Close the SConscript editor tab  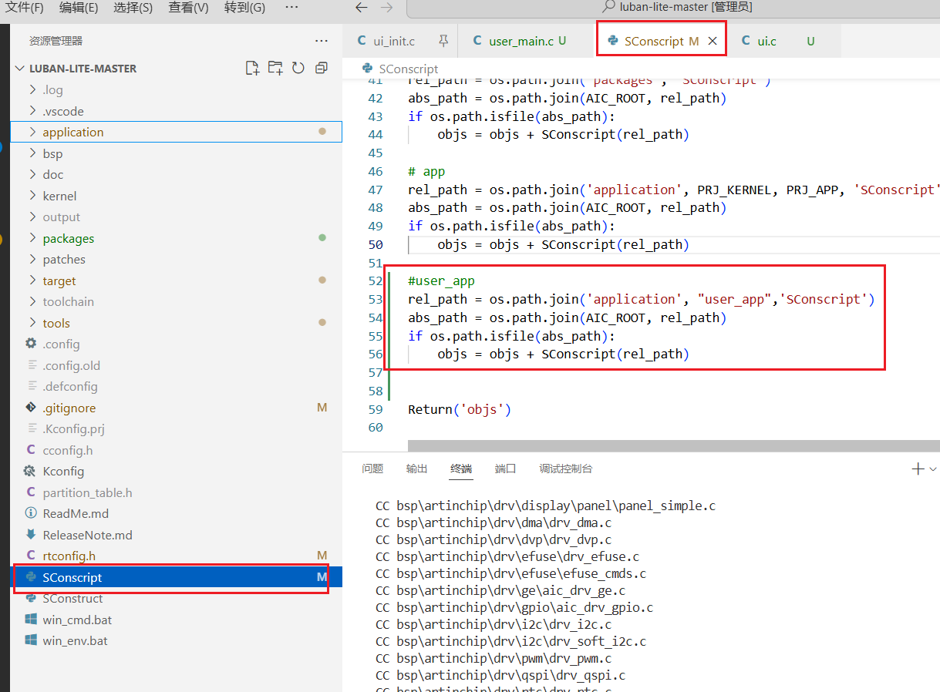tap(713, 41)
